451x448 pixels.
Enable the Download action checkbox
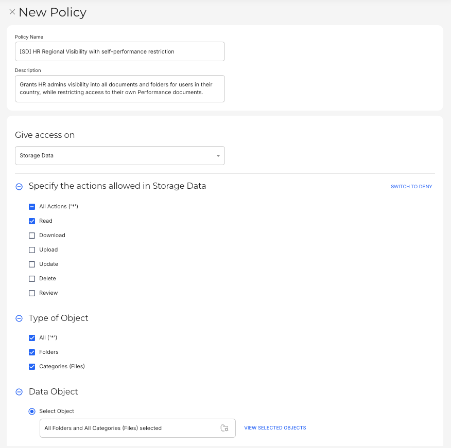pos(32,236)
